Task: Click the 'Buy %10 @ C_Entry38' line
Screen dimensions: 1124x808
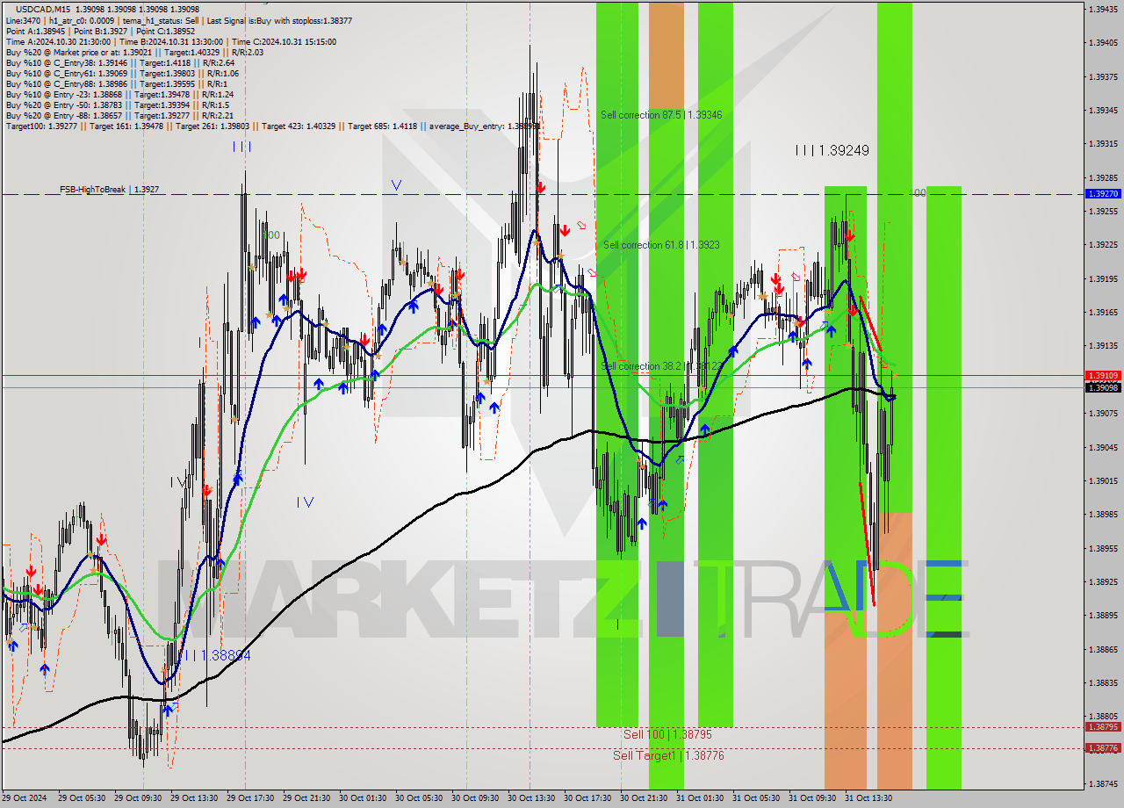Action: pos(119,62)
